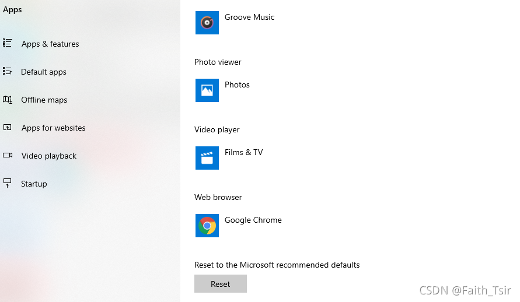Click the Photos app icon
Viewport: 520px width, 302px height.
click(x=207, y=90)
